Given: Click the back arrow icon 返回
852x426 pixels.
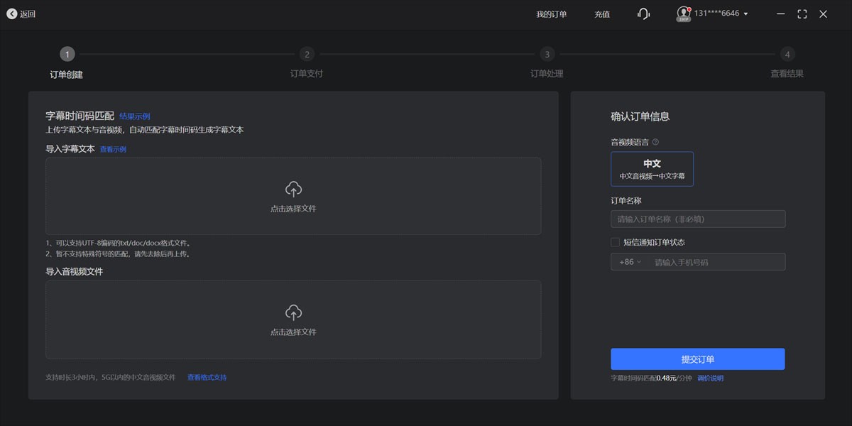Looking at the screenshot, I should coord(11,13).
